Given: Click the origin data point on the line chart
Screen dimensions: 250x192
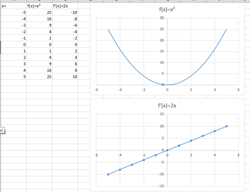Looking at the screenshot, I should pos(167,150).
